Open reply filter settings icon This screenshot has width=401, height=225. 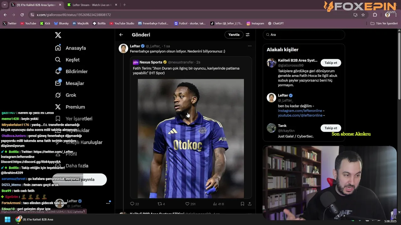click(247, 35)
